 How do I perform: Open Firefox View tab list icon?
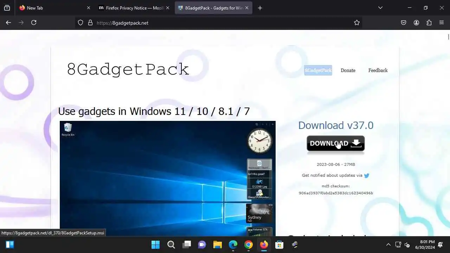coord(7,8)
